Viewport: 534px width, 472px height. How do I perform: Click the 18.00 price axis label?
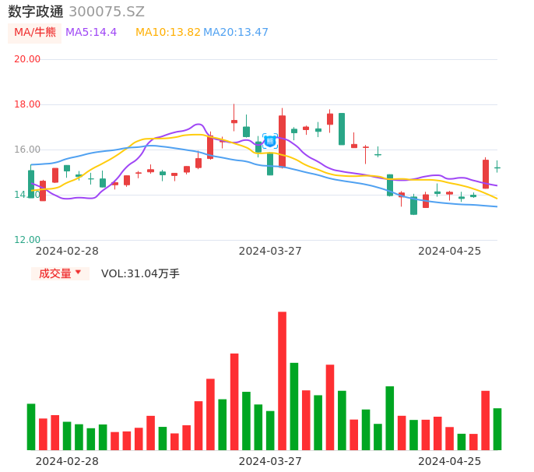click(x=27, y=104)
